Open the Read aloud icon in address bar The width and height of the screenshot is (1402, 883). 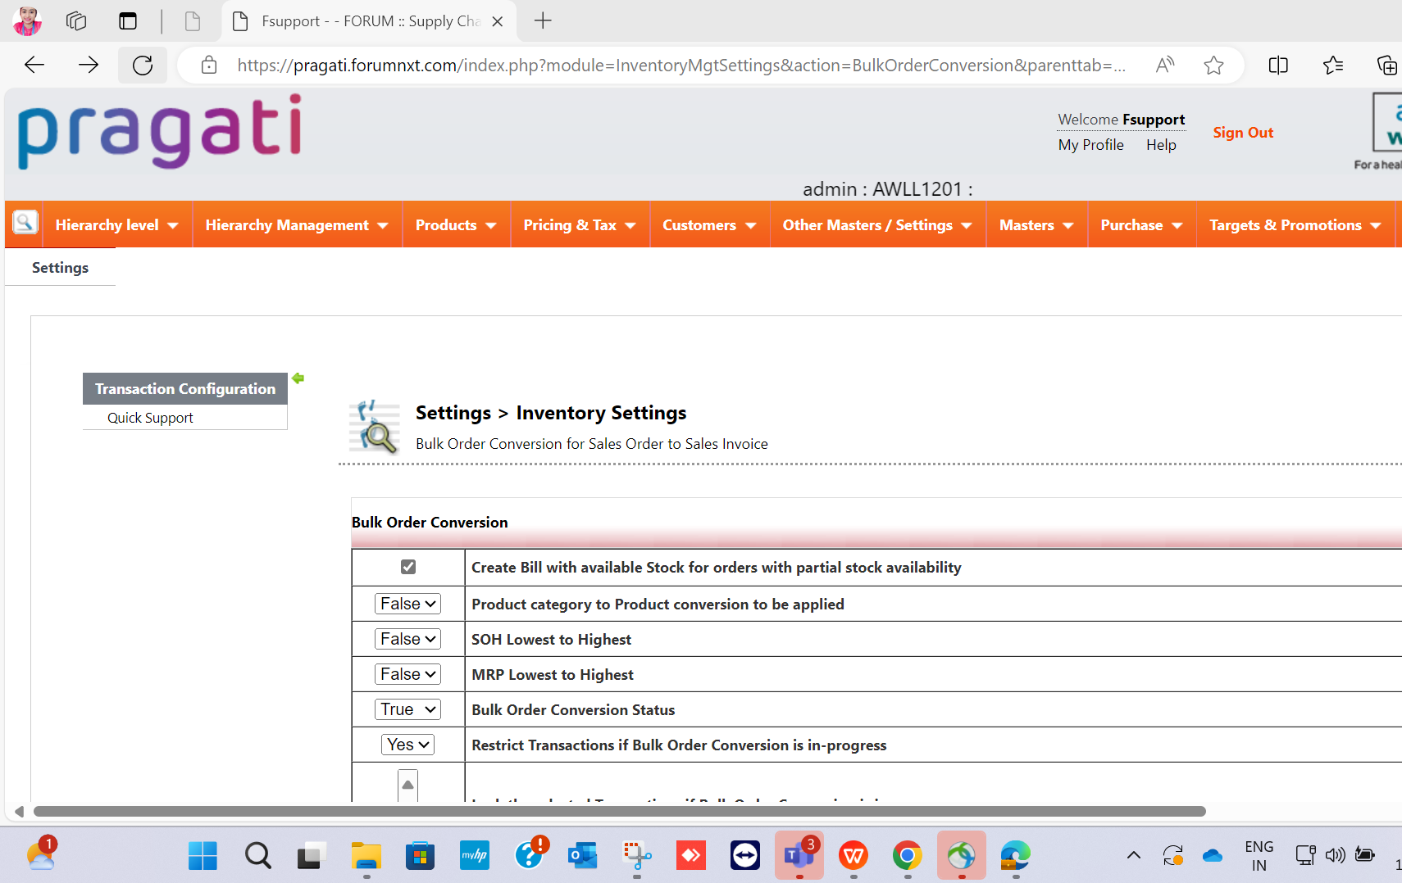tap(1165, 65)
